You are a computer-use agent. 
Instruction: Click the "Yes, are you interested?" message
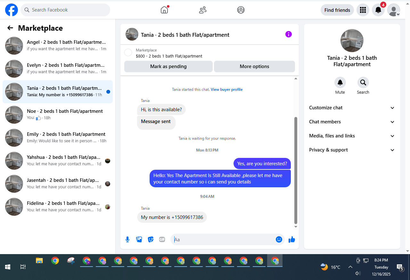point(262,164)
